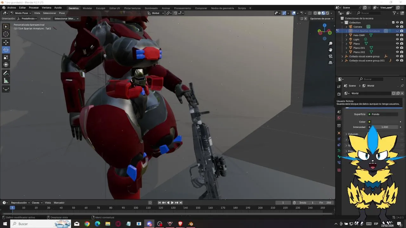Select the Rotate tool

[x=6, y=50]
